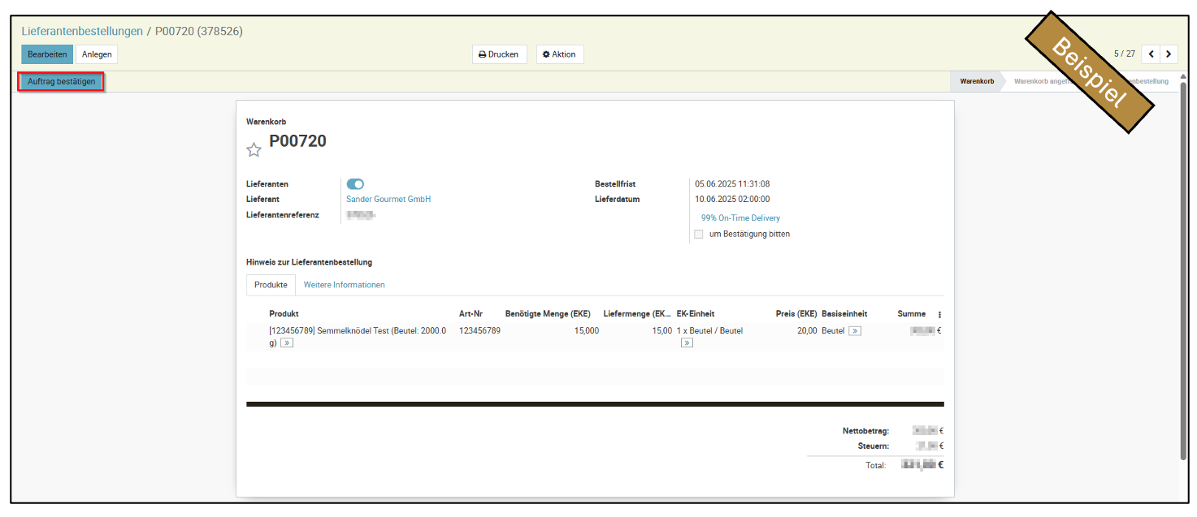Open the Drucken dropdown

499,54
